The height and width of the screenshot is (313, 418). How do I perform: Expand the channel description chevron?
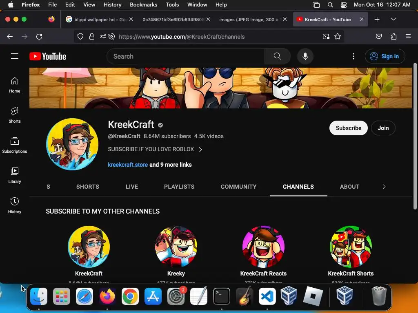[x=200, y=150]
